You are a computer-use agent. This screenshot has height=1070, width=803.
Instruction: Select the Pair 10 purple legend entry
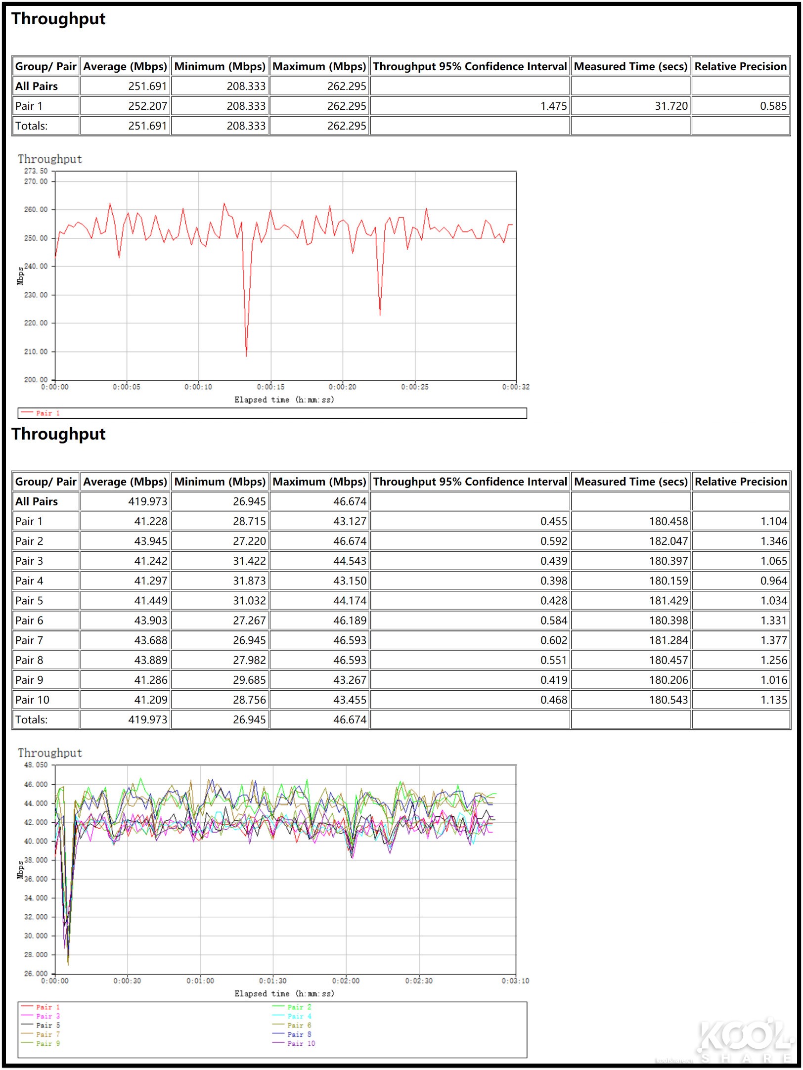(x=294, y=1043)
